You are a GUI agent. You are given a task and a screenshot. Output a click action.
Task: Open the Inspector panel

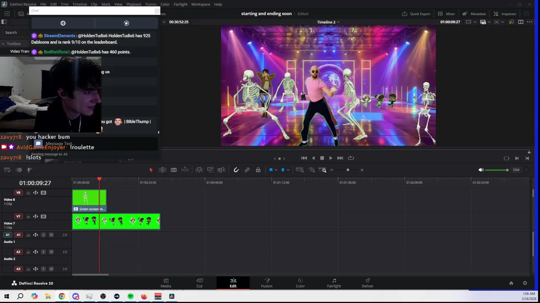505,14
